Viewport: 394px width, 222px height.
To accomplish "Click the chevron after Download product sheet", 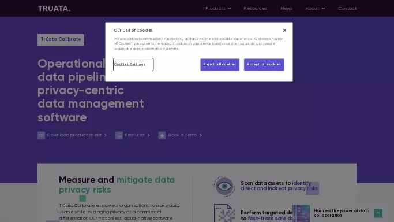I will pyautogui.click(x=106, y=135).
